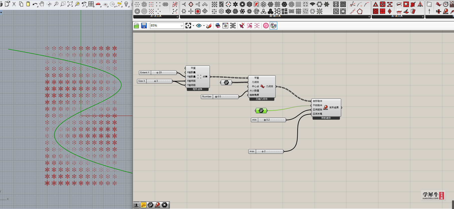Click the double chevron up icon
This screenshot has height=209, width=454.
pyautogui.click(x=205, y=11)
